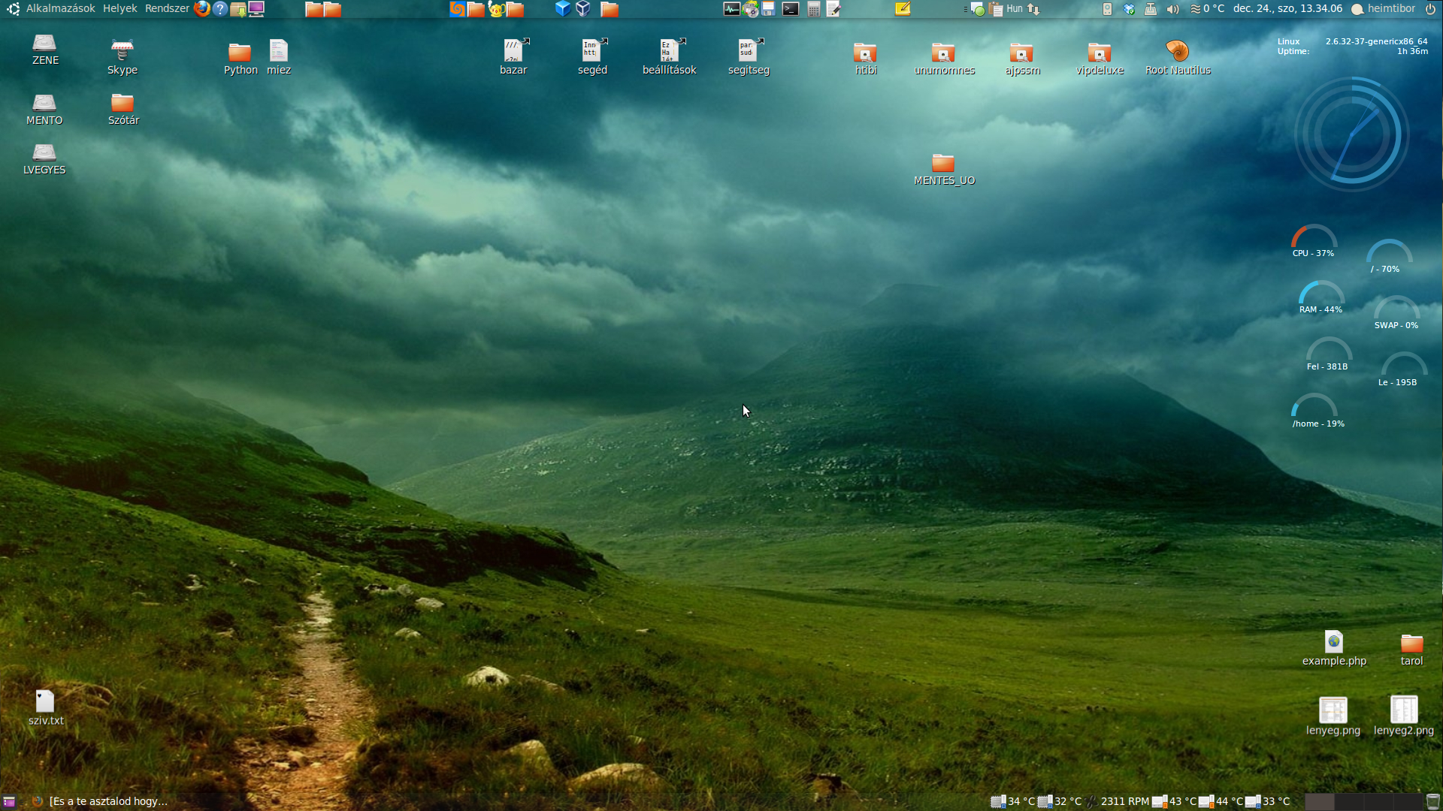Click the Dropbox tray icon
This screenshot has width=1443, height=811.
(1129, 9)
